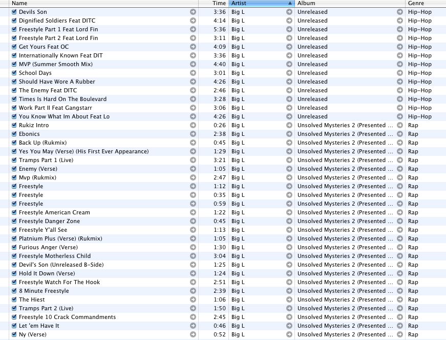Sort tracks by Album column header
This screenshot has width=446, height=340.
click(350, 4)
